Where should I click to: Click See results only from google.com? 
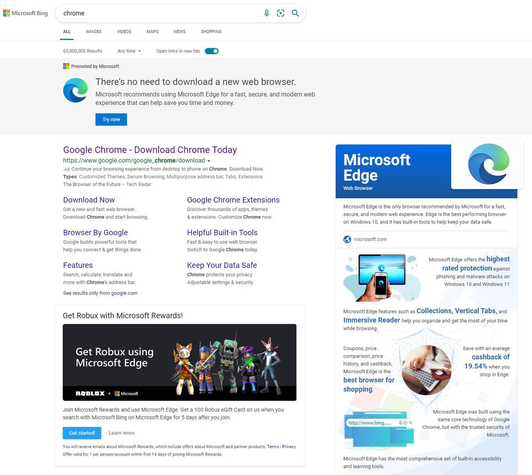tap(100, 293)
